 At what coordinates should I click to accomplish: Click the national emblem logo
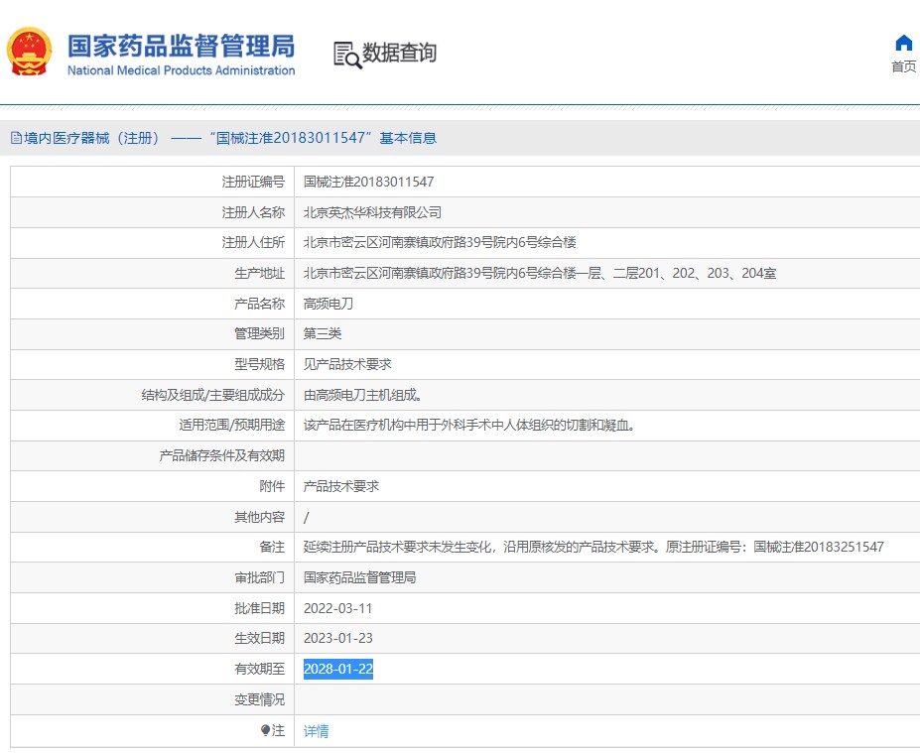coord(29,52)
